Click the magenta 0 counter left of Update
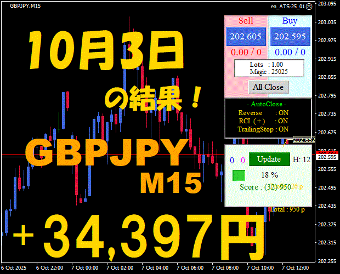 tap(243, 160)
